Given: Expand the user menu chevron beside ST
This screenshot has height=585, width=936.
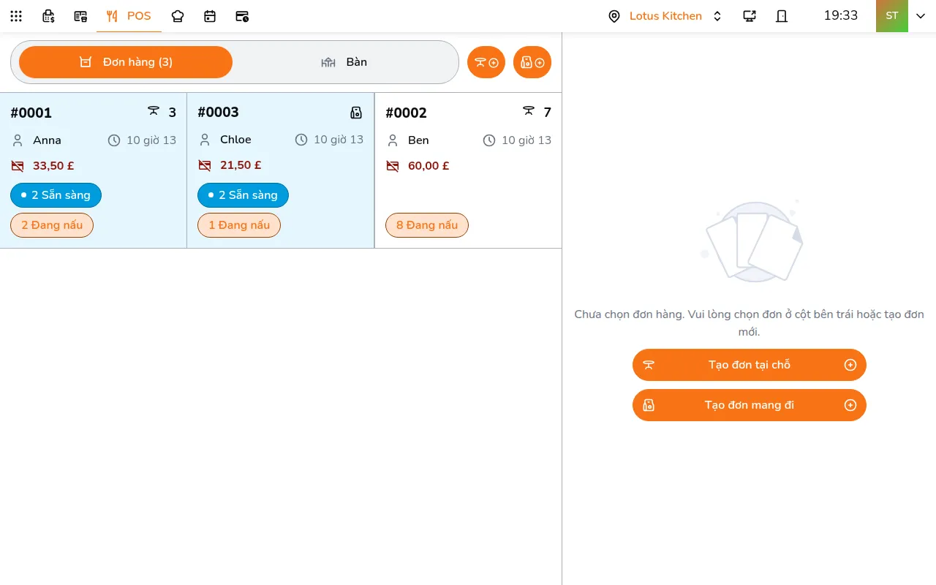Looking at the screenshot, I should (921, 16).
